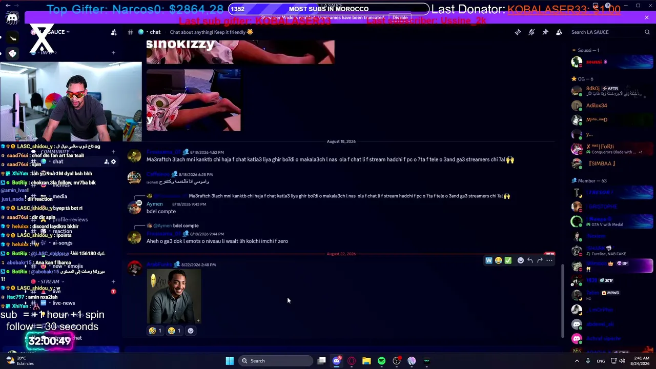The height and width of the screenshot is (369, 656).
Task: Dismiss the Streamer Mode banner
Action: click(647, 18)
